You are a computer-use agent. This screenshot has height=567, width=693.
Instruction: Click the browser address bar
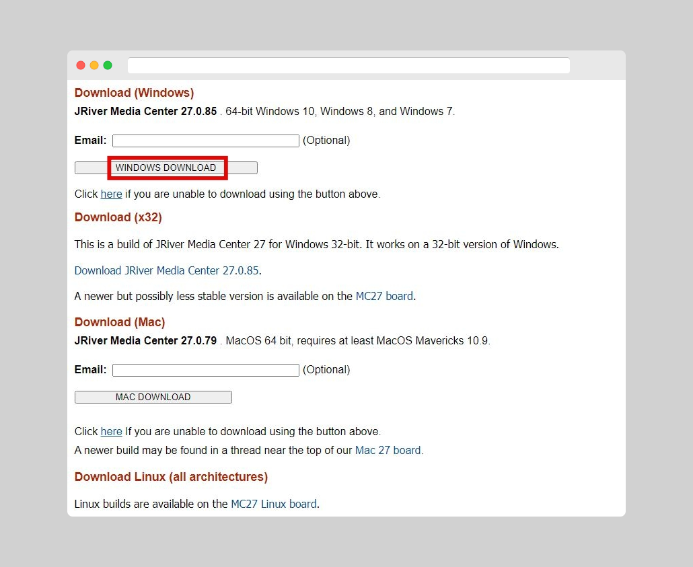tap(349, 65)
